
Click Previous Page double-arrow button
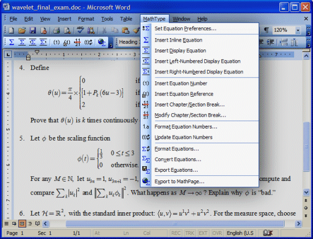click(x=306, y=200)
